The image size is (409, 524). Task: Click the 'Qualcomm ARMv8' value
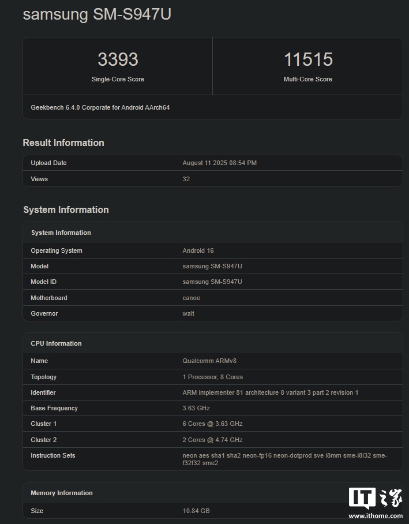209,361
